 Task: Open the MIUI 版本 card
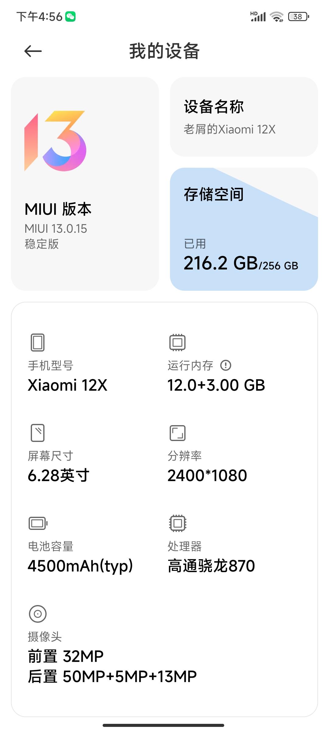pos(85,184)
